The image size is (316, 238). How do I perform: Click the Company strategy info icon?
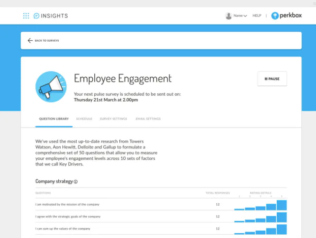pos(76,182)
